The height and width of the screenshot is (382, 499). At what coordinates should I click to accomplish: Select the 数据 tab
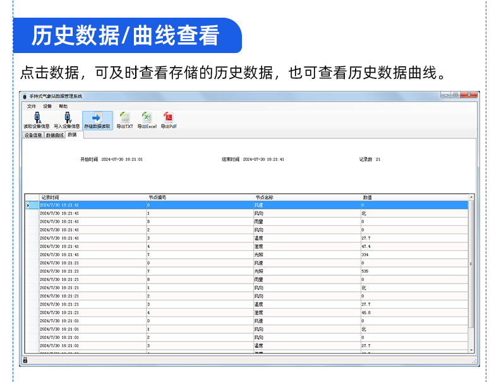[x=72, y=134]
